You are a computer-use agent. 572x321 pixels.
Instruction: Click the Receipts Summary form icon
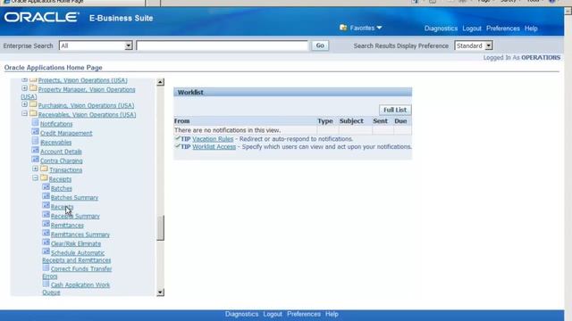[46, 215]
